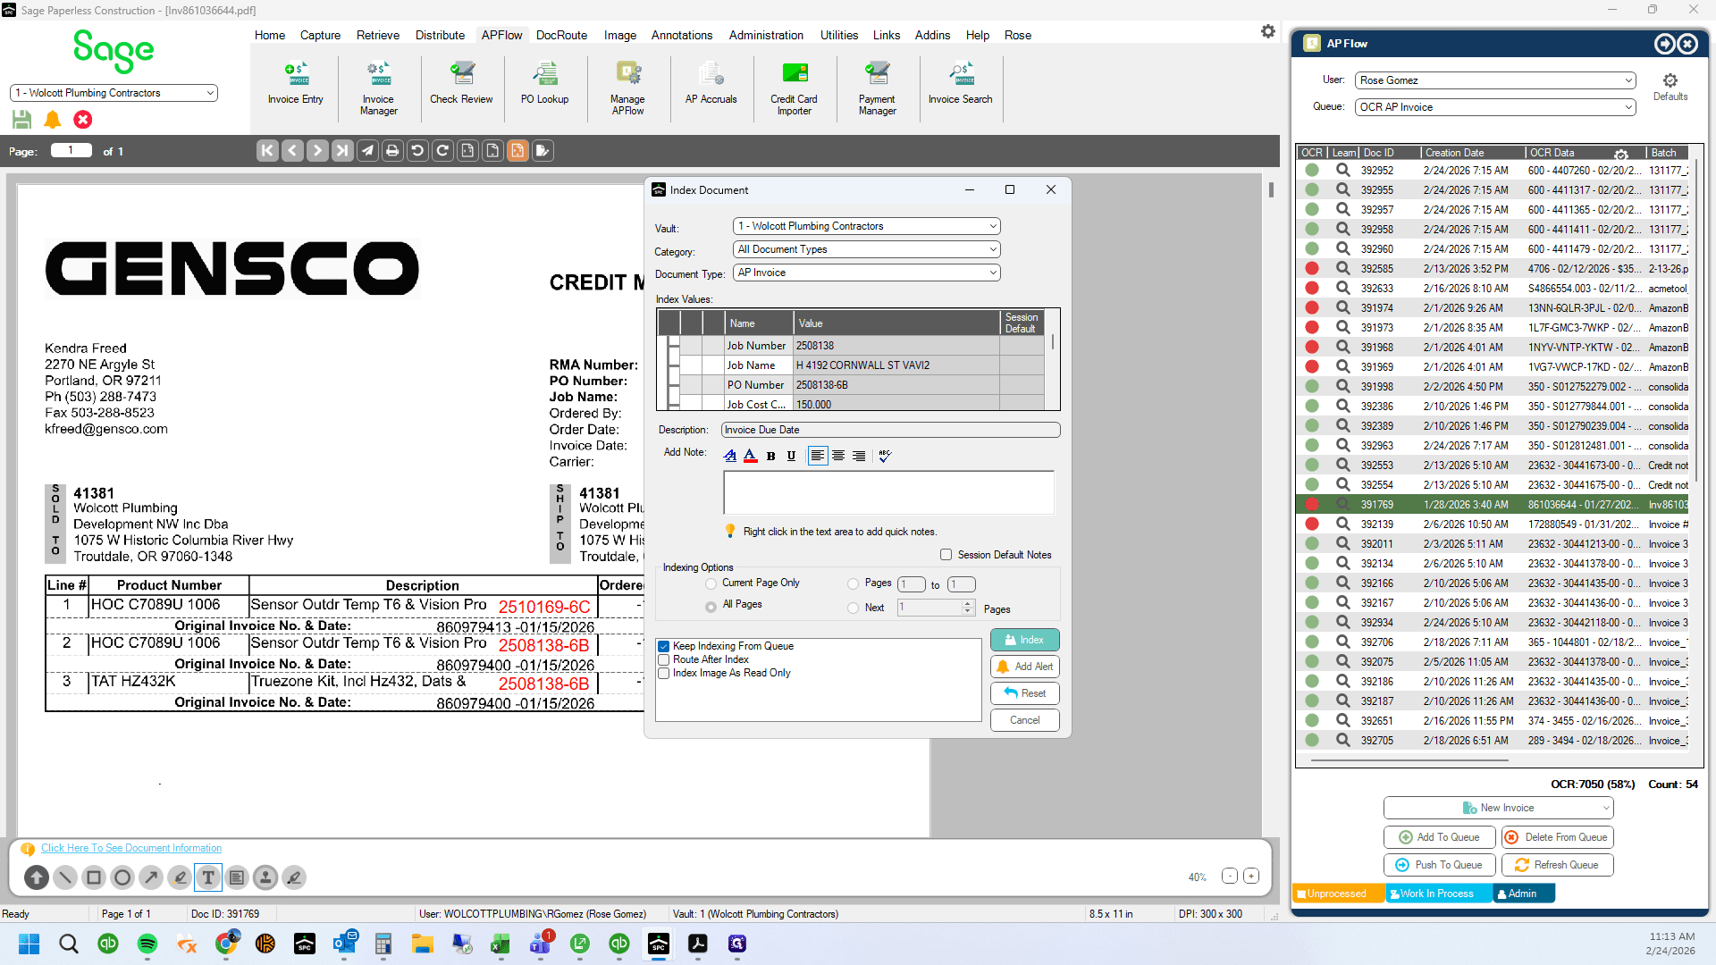This screenshot has height=965, width=1716.
Task: Select the text annotation tool
Action: [208, 877]
